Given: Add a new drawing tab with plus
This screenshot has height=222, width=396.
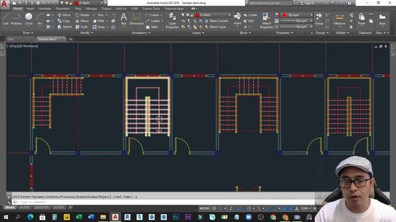Looking at the screenshot, I should pyautogui.click(x=71, y=39).
